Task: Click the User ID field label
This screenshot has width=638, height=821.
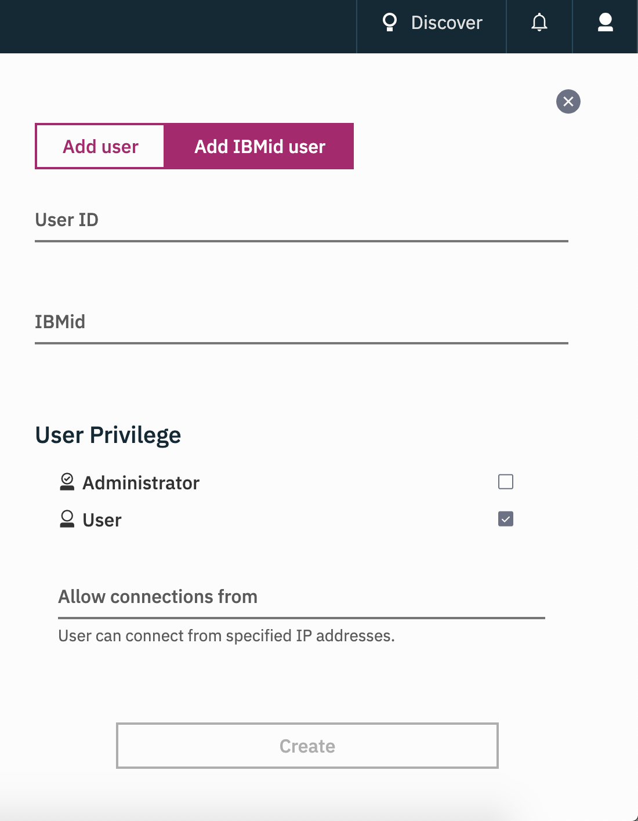Action: pos(67,220)
